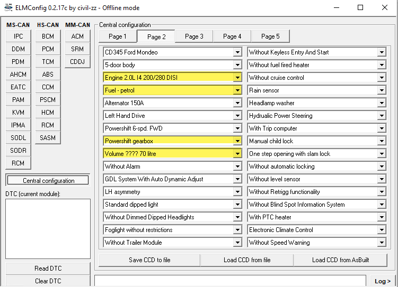Click inside the DTC current module list box
Image resolution: width=398 pixels, height=287 pixels.
coord(48,228)
